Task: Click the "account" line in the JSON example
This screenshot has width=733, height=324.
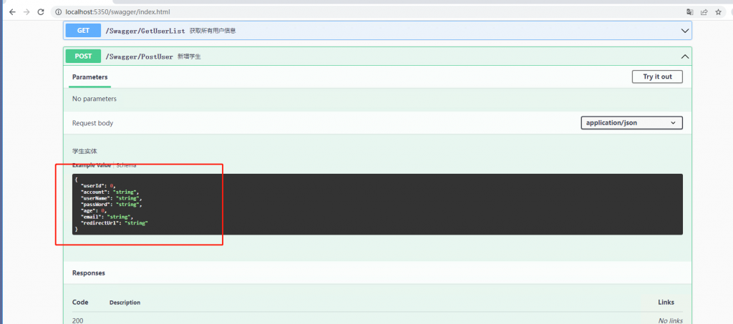Action: [x=110, y=192]
